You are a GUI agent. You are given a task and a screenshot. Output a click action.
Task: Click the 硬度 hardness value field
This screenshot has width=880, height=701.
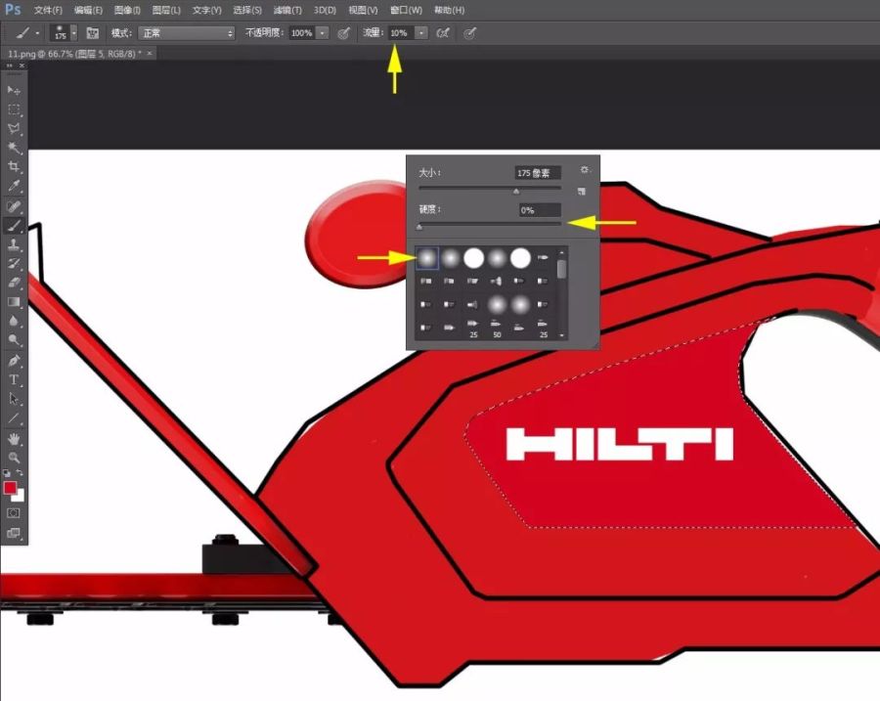[540, 210]
